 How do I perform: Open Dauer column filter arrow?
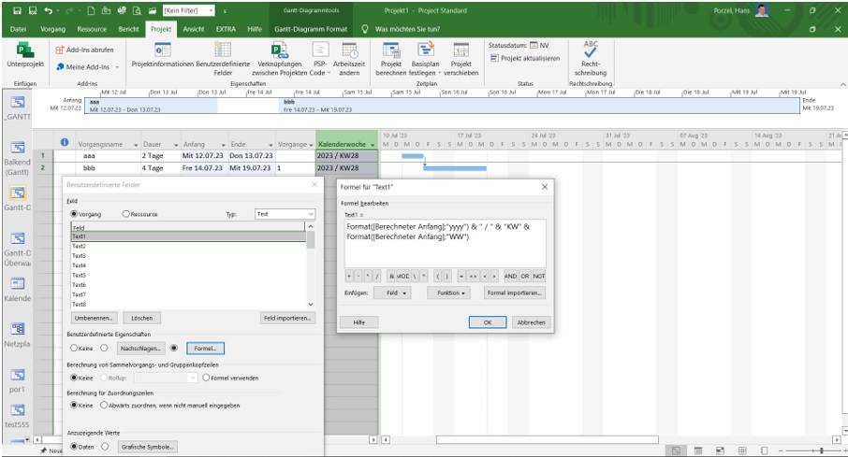click(x=176, y=145)
